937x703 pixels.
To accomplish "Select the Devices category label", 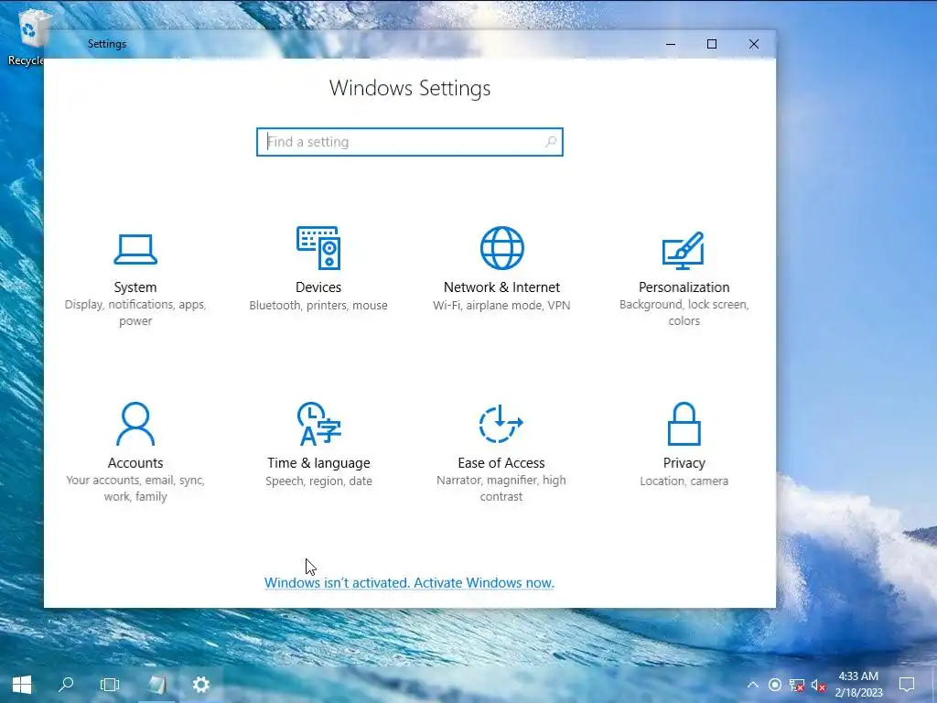I will pos(318,287).
